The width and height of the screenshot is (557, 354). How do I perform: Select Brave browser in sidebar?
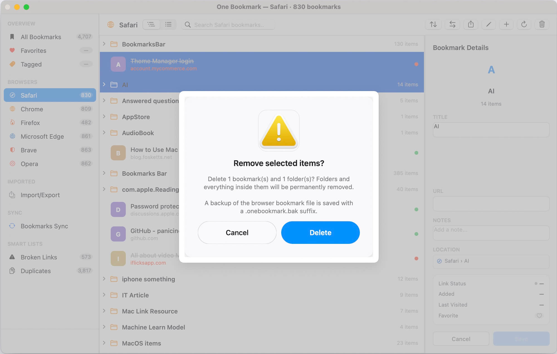point(50,150)
